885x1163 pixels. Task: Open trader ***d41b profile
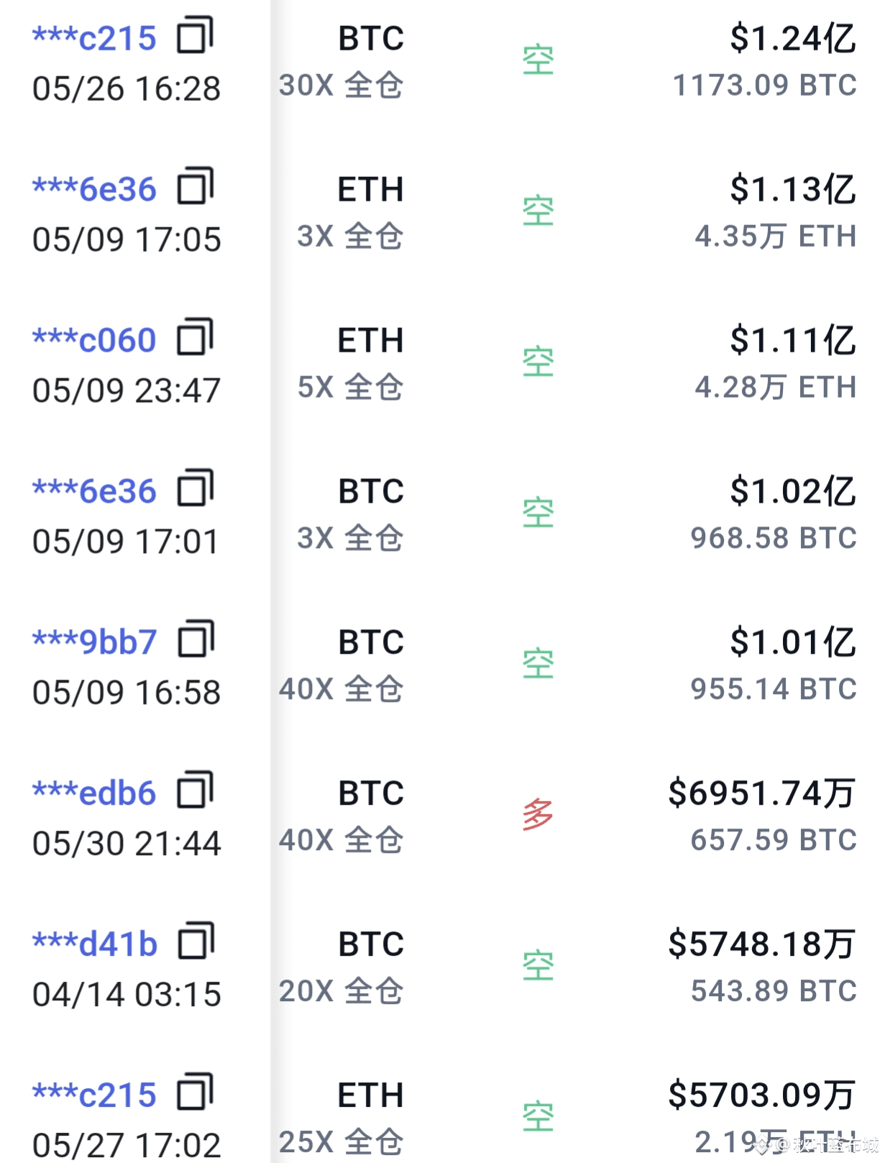[95, 944]
